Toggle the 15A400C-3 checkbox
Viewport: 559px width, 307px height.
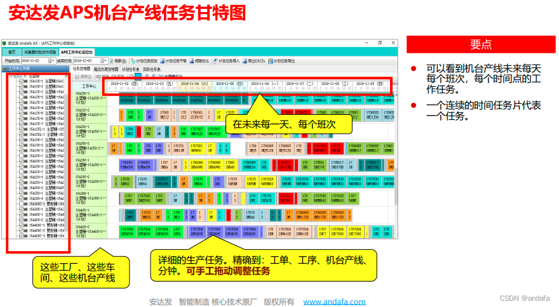(21, 236)
